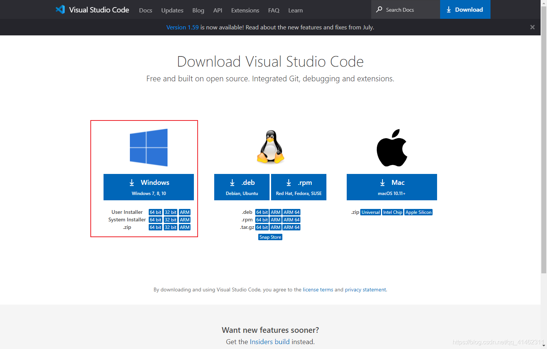Screen dimensions: 547x349
Task: Click the .deb Debian, Ubuntu download button
Action: (x=242, y=187)
